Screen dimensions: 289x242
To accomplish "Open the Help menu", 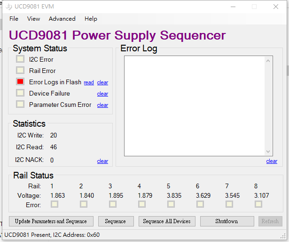I will 91,19.
